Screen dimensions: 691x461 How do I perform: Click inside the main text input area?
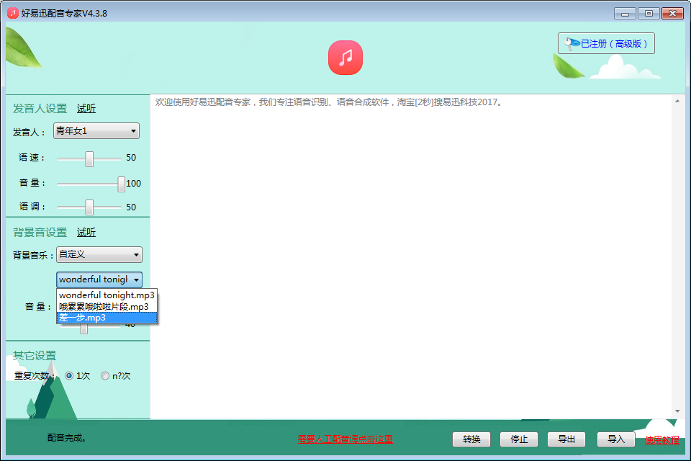point(410,252)
